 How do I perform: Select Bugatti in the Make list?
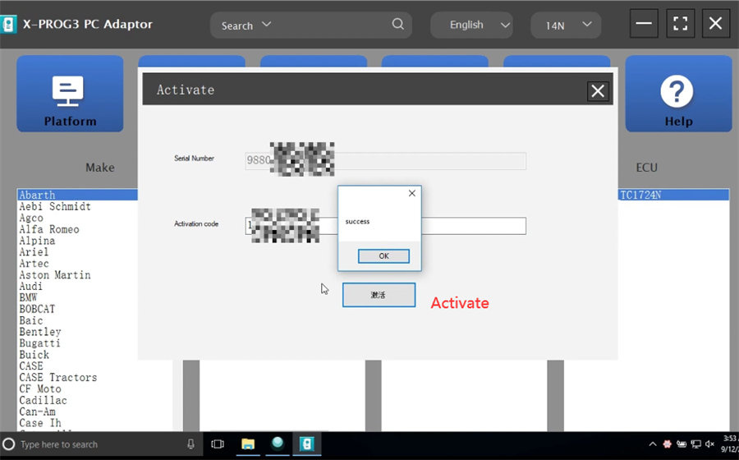point(39,343)
